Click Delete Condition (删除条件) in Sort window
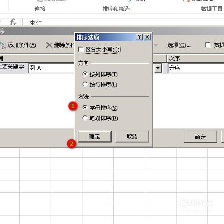The width and height of the screenshot is (224, 224). pos(60,45)
